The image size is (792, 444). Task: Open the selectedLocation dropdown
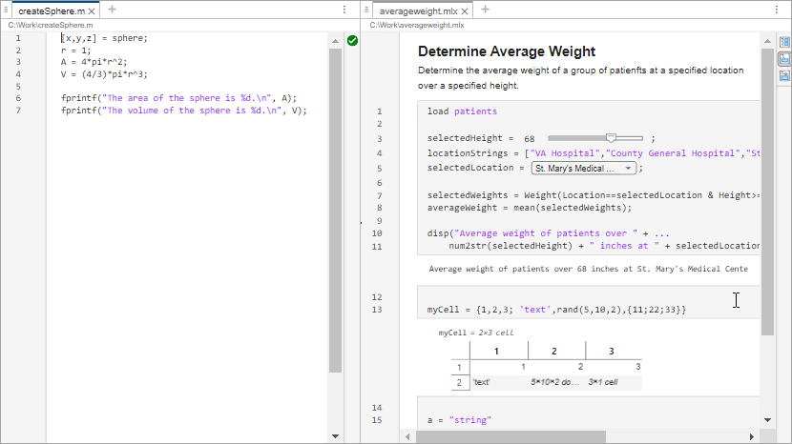[584, 168]
